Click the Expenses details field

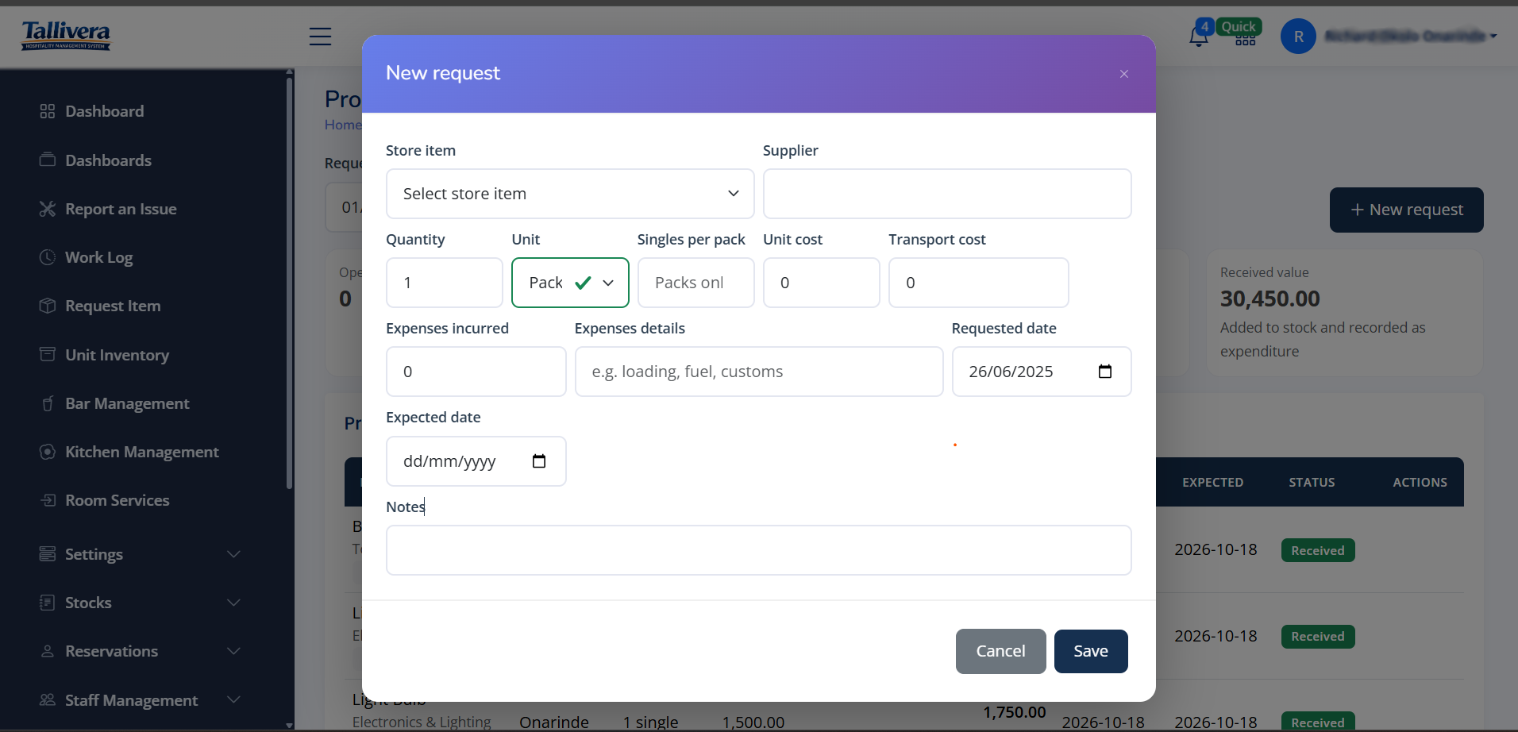coord(759,372)
